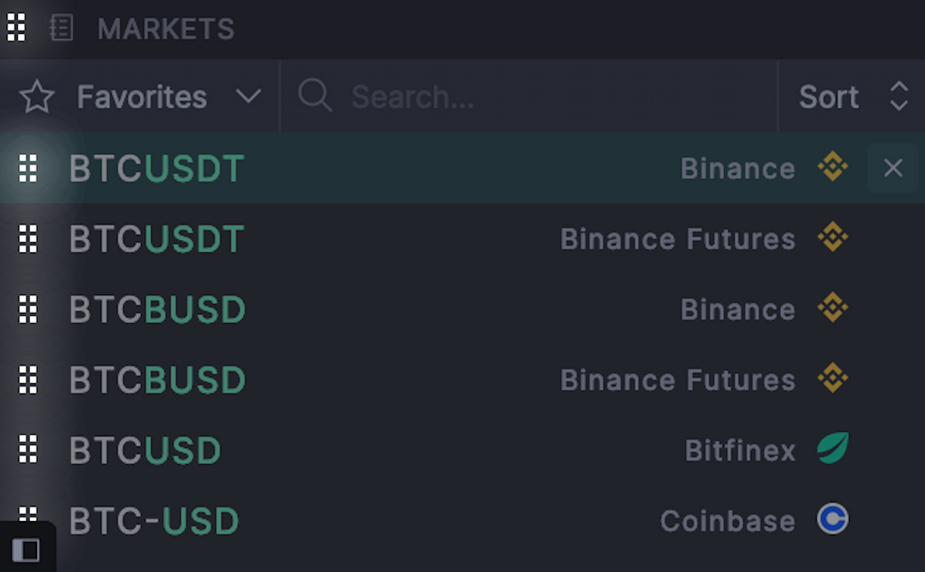
Task: Open the BTC-USD Coinbase market
Action: click(x=462, y=520)
